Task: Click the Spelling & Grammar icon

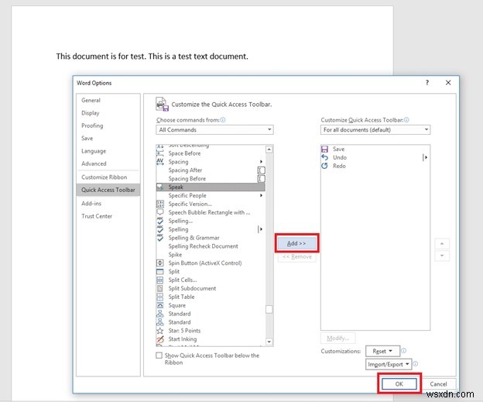Action: pos(160,237)
